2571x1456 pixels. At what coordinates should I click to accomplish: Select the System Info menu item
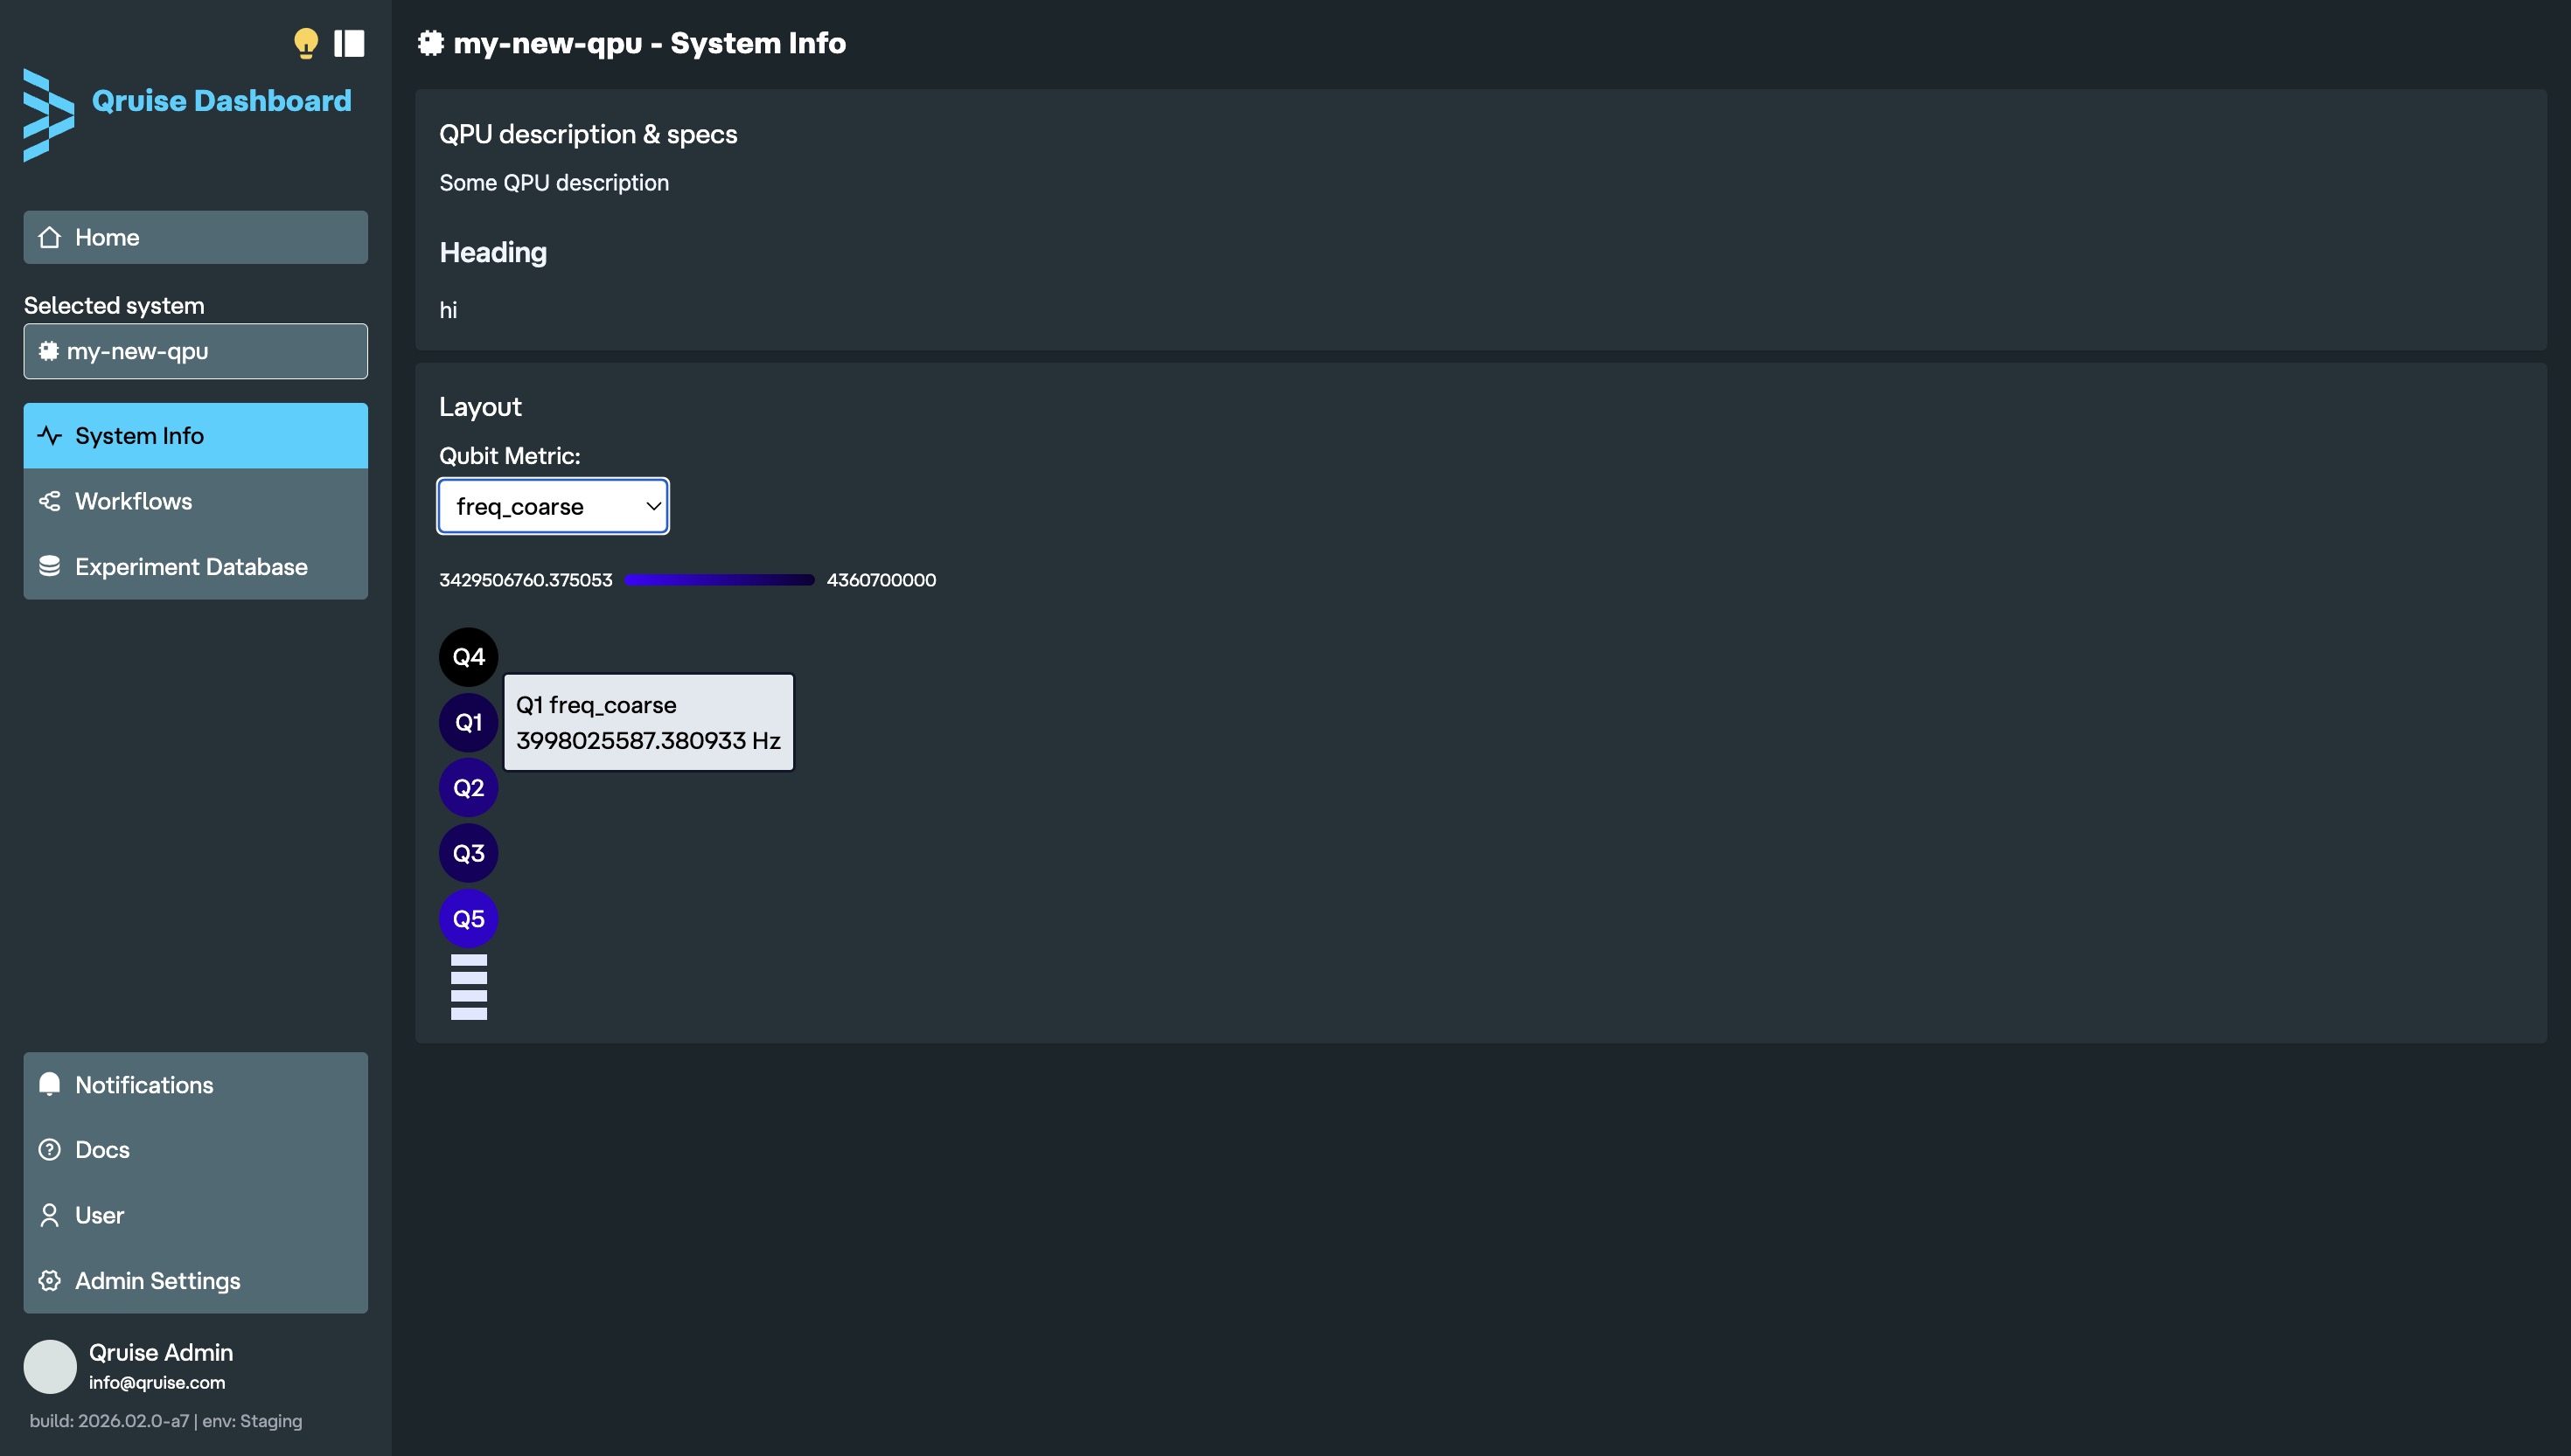tap(196, 436)
